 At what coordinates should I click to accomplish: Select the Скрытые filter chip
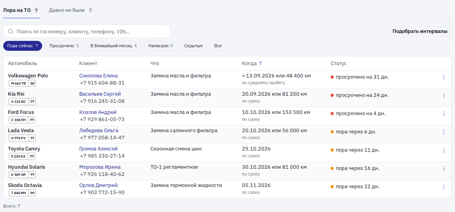pos(193,46)
